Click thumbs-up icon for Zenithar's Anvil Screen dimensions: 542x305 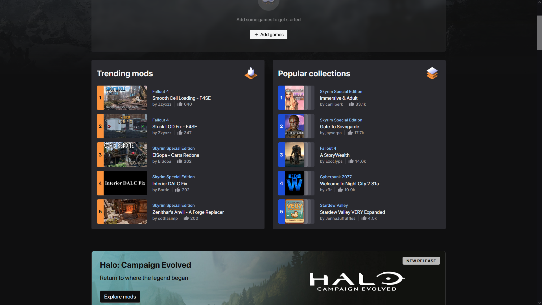186,218
